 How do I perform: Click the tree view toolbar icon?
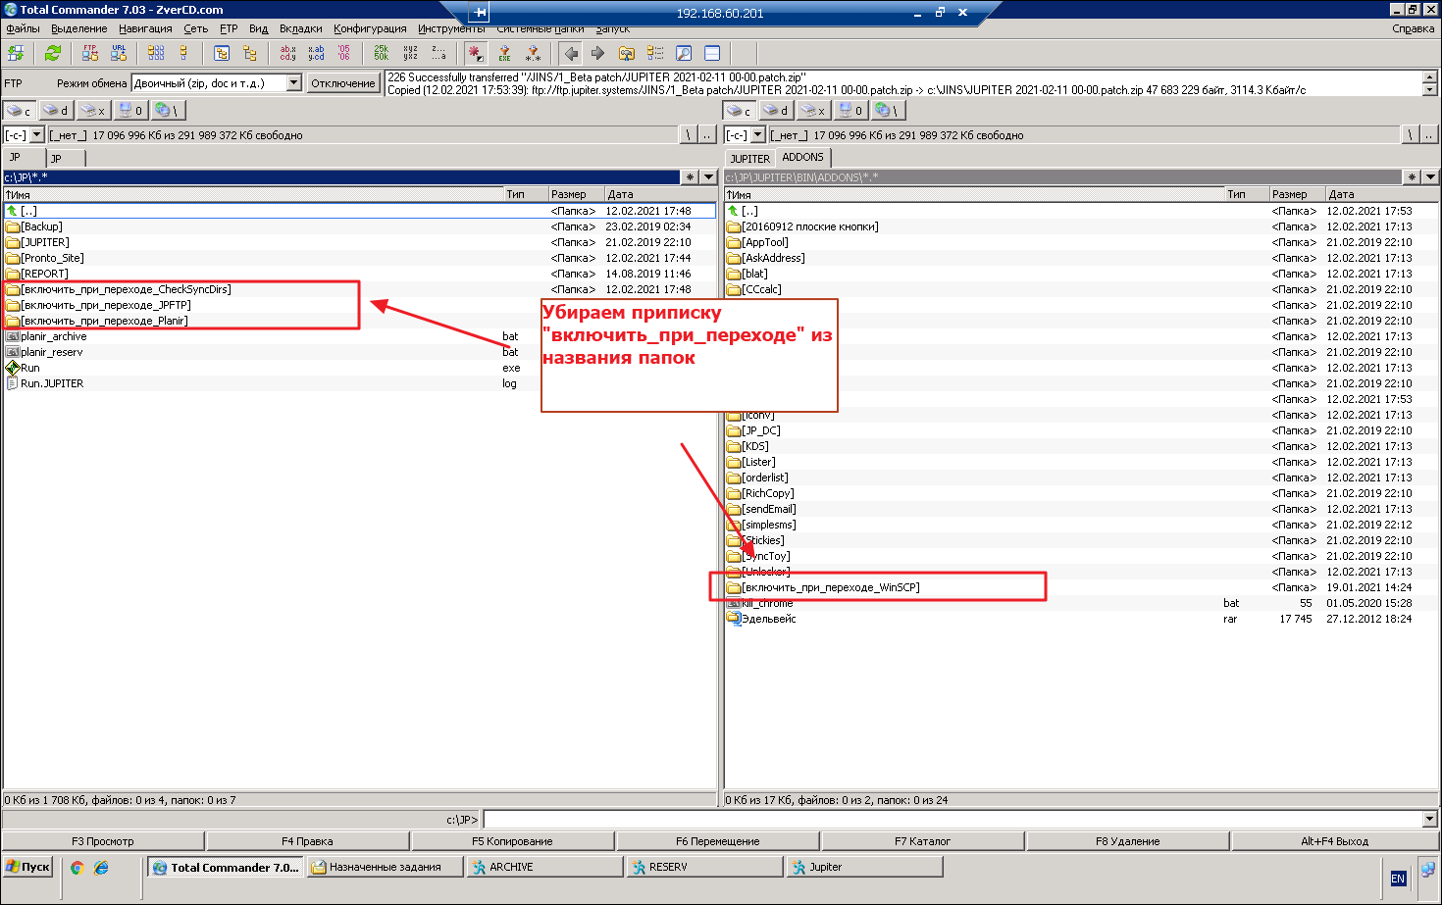[x=249, y=53]
